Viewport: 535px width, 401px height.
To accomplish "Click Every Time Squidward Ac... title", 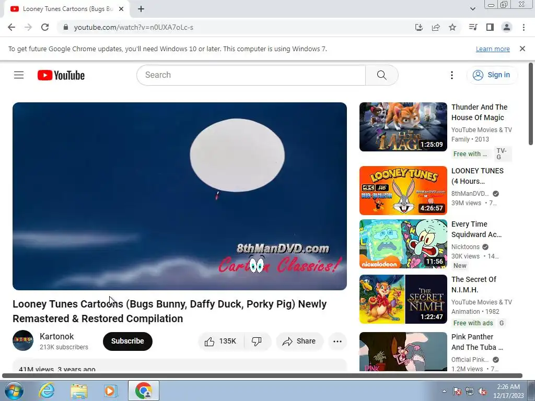I will (476, 229).
